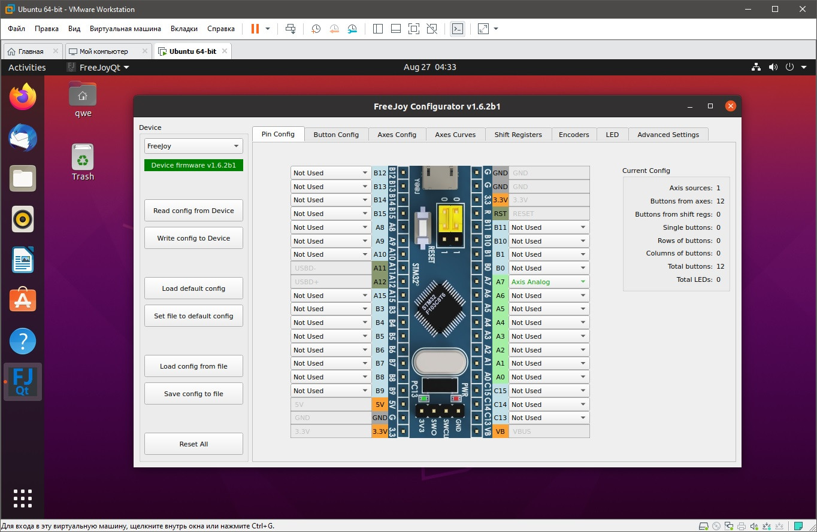Switch to the Axes Curves tab
The width and height of the screenshot is (817, 532).
point(455,135)
